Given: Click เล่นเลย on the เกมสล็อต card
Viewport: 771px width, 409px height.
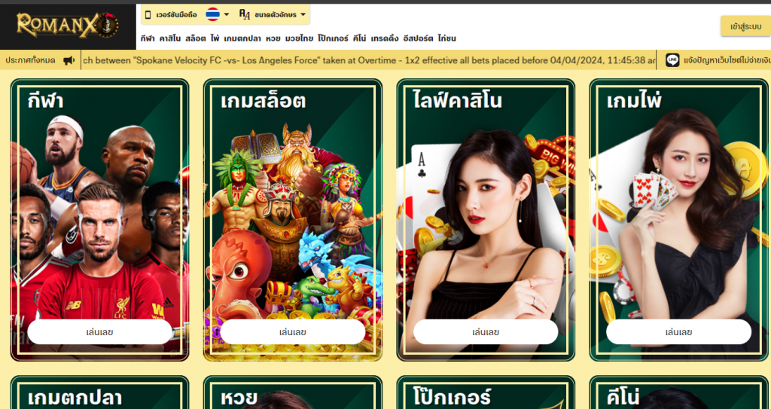Looking at the screenshot, I should tap(293, 332).
